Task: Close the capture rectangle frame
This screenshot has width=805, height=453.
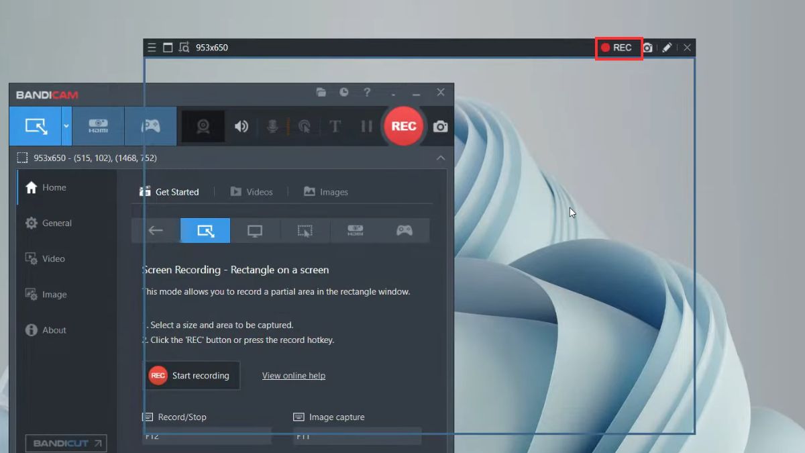Action: tap(687, 48)
